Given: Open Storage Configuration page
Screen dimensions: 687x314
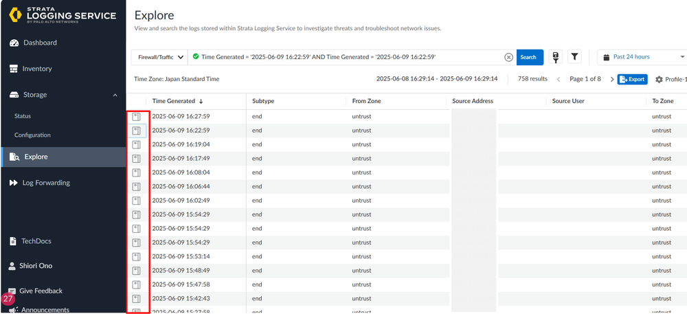Looking at the screenshot, I should pyautogui.click(x=32, y=135).
